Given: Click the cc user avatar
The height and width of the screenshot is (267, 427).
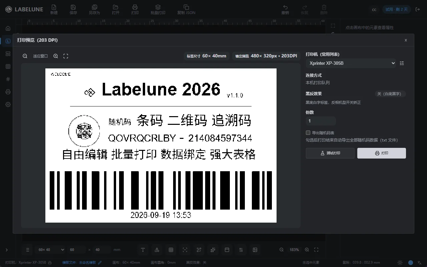Looking at the screenshot, I should coord(374,9).
